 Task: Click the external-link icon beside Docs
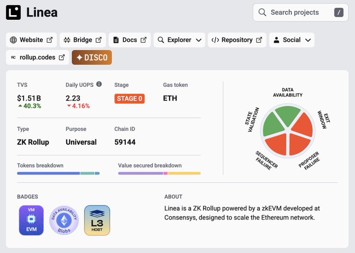(144, 40)
